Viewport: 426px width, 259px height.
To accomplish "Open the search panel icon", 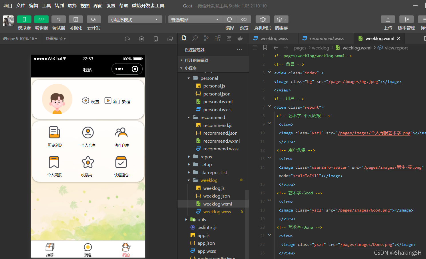I will tap(195, 38).
